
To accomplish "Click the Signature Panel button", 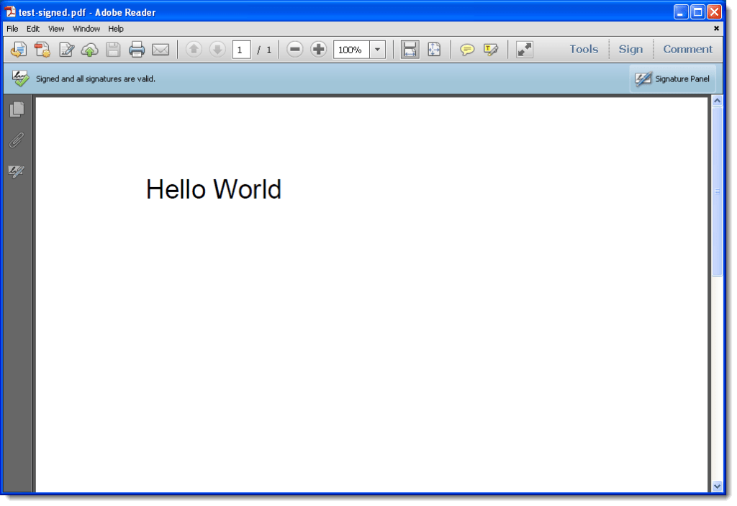I will point(672,79).
